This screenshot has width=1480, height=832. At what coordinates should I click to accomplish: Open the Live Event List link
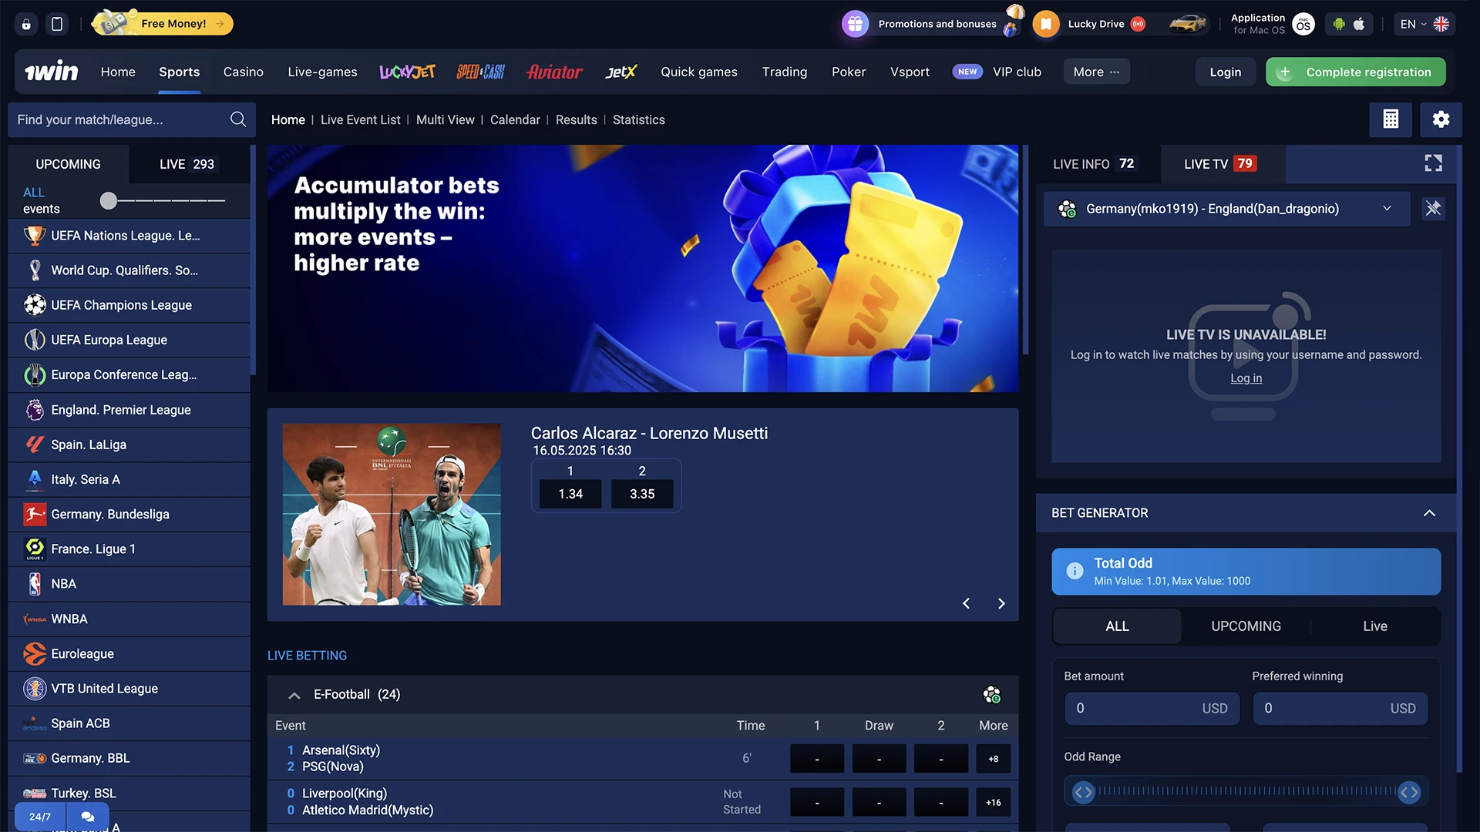[x=360, y=119]
